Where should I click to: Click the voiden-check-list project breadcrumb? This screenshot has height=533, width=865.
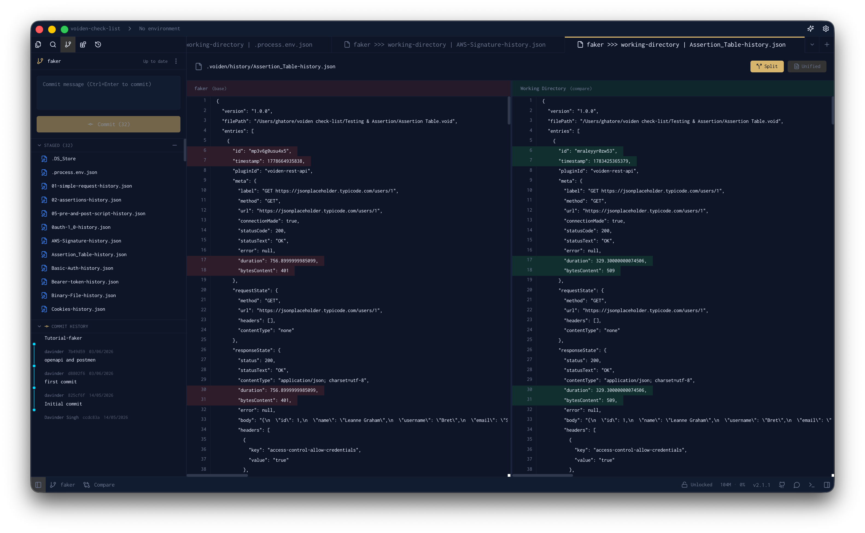(95, 29)
